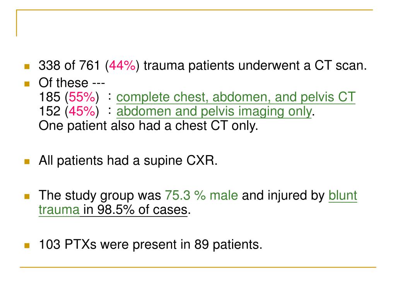
Task: Click the pink '45%' percentage
Action: click(x=82, y=111)
